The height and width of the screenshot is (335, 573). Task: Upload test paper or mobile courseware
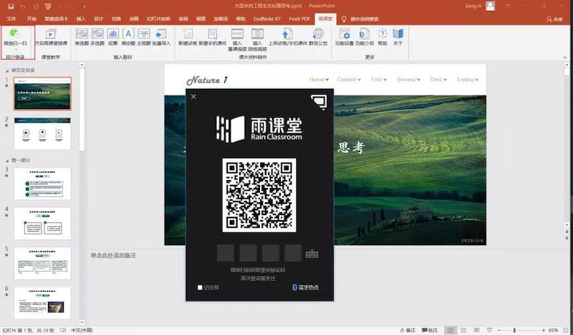[x=288, y=37]
